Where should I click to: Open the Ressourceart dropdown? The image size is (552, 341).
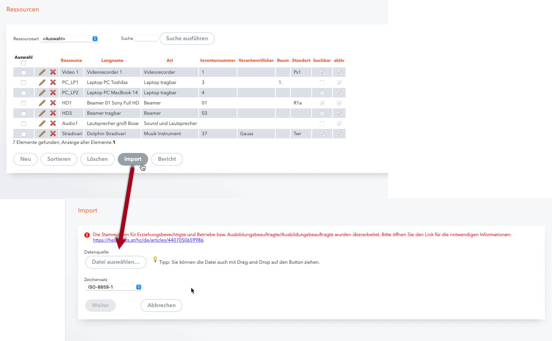click(x=69, y=39)
